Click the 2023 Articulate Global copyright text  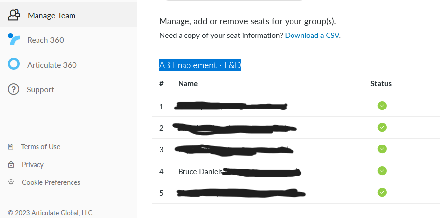(x=50, y=213)
